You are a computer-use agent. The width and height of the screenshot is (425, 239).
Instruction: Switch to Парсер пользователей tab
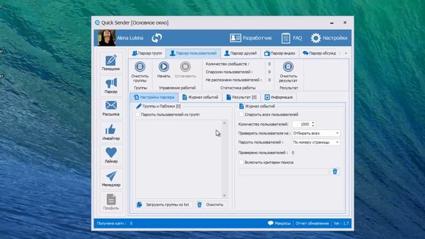pos(193,53)
